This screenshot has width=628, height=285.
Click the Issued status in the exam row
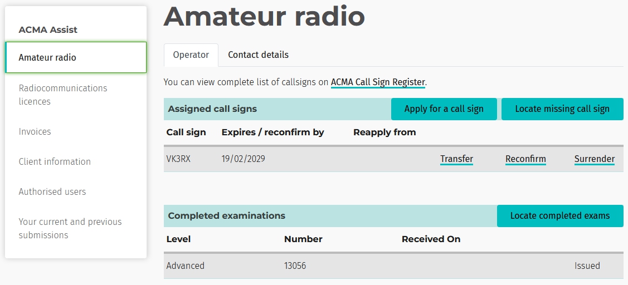pos(587,266)
